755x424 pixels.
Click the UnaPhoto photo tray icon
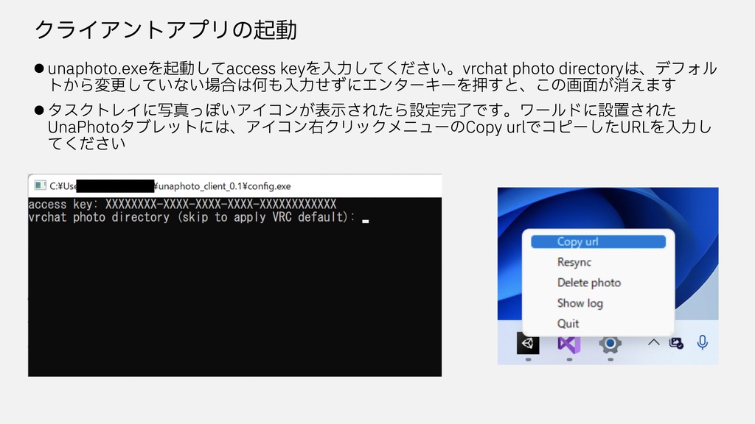point(676,343)
